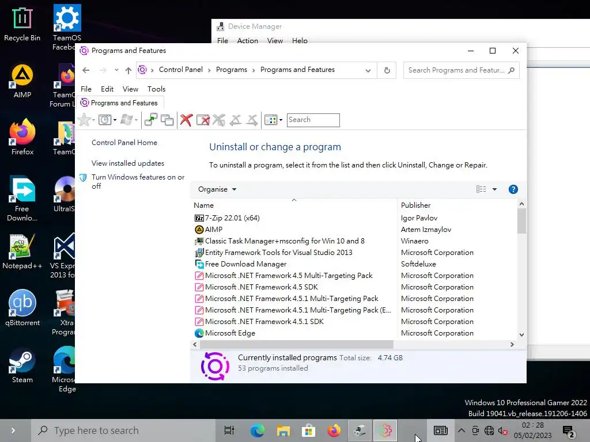Open Control Panel Home link
The width and height of the screenshot is (590, 442).
point(124,143)
